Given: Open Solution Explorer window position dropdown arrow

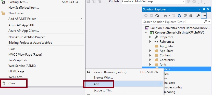Looking at the screenshot, I should point(200,9).
